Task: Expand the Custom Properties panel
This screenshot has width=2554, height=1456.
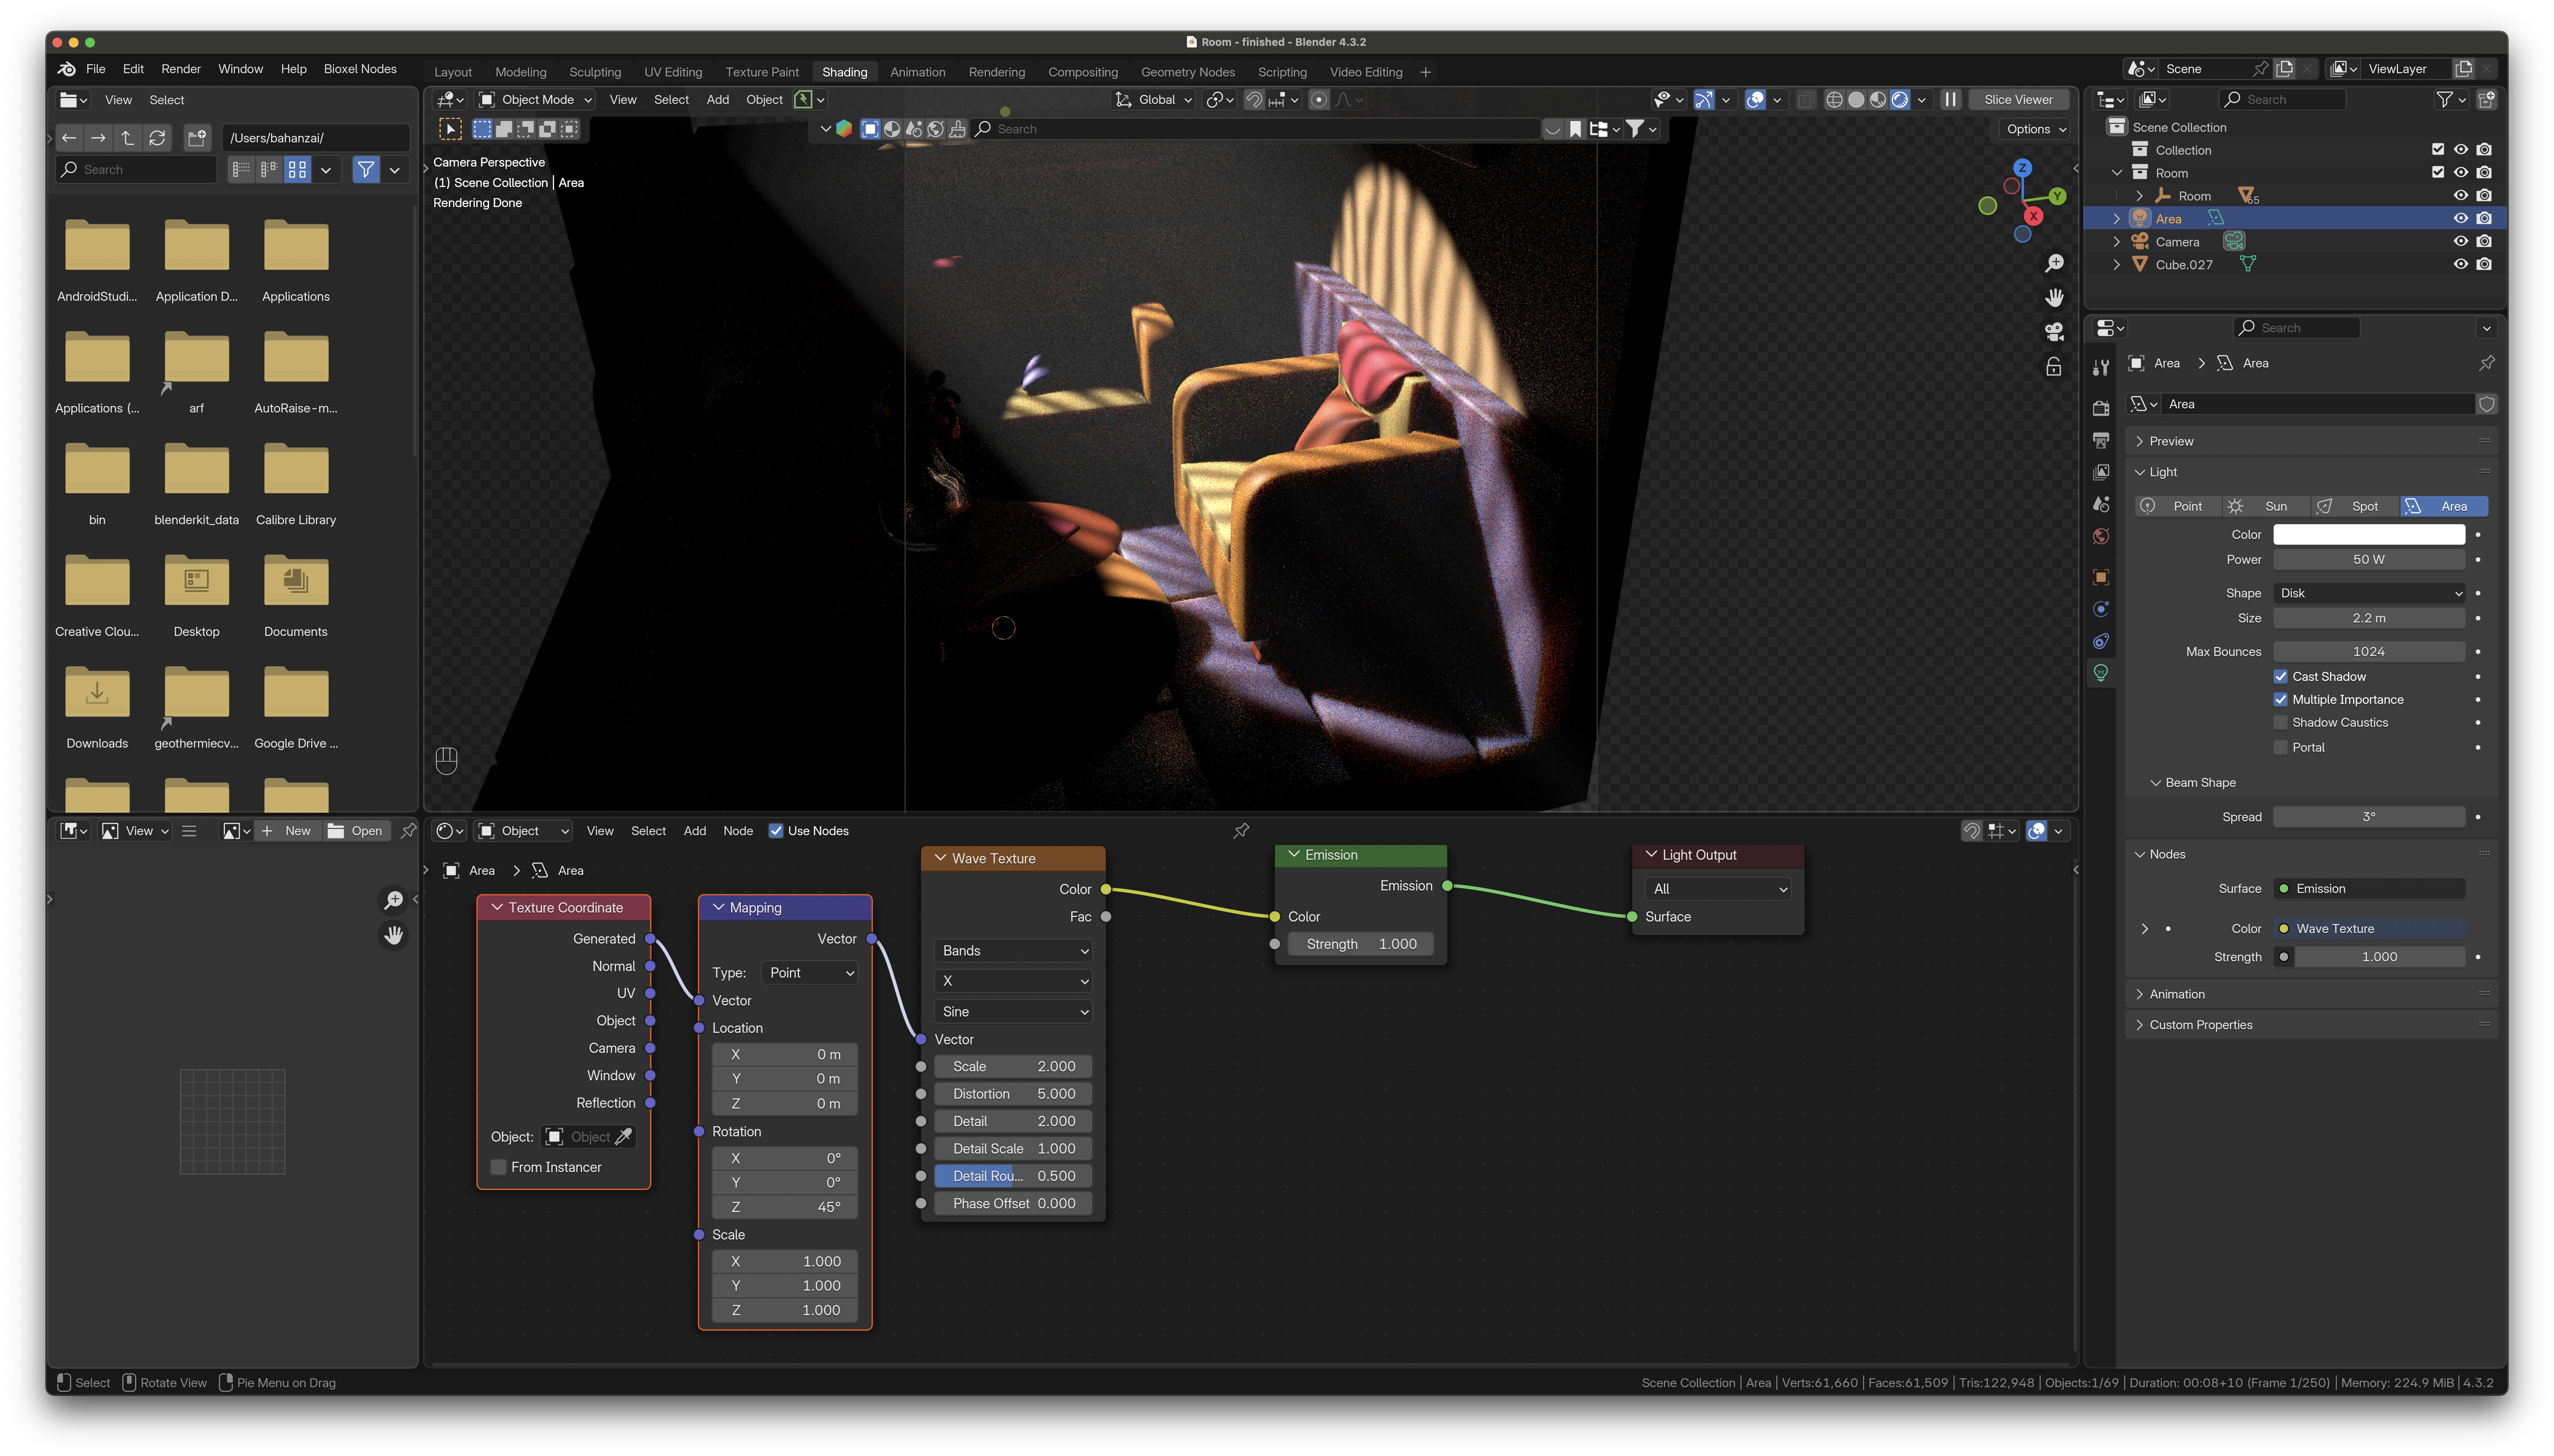Action: (2311, 1025)
